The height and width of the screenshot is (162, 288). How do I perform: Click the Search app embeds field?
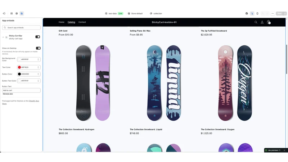[21, 28]
